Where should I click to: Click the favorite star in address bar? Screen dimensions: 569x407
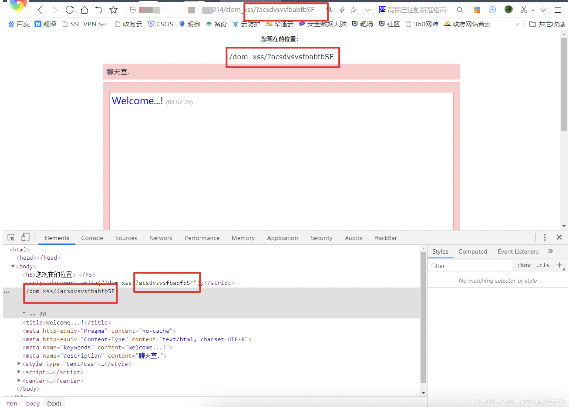pyautogui.click(x=353, y=10)
